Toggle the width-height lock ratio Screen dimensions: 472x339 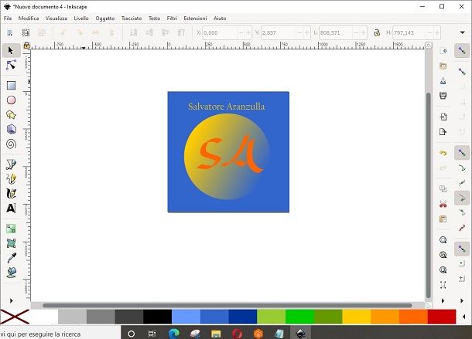[x=377, y=32]
